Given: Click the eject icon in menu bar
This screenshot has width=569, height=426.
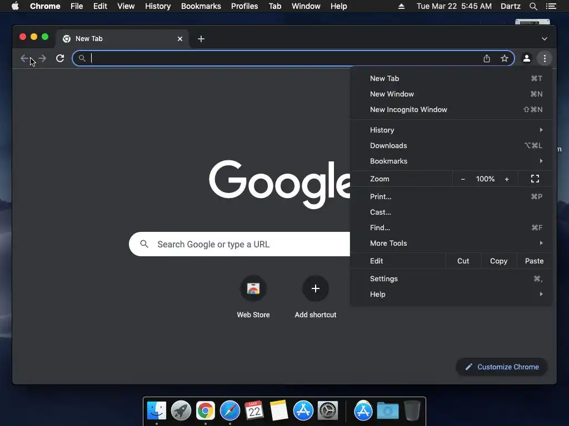Looking at the screenshot, I should (401, 6).
